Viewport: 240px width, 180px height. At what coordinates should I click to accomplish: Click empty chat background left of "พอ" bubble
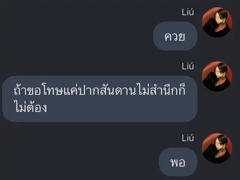tap(79, 162)
